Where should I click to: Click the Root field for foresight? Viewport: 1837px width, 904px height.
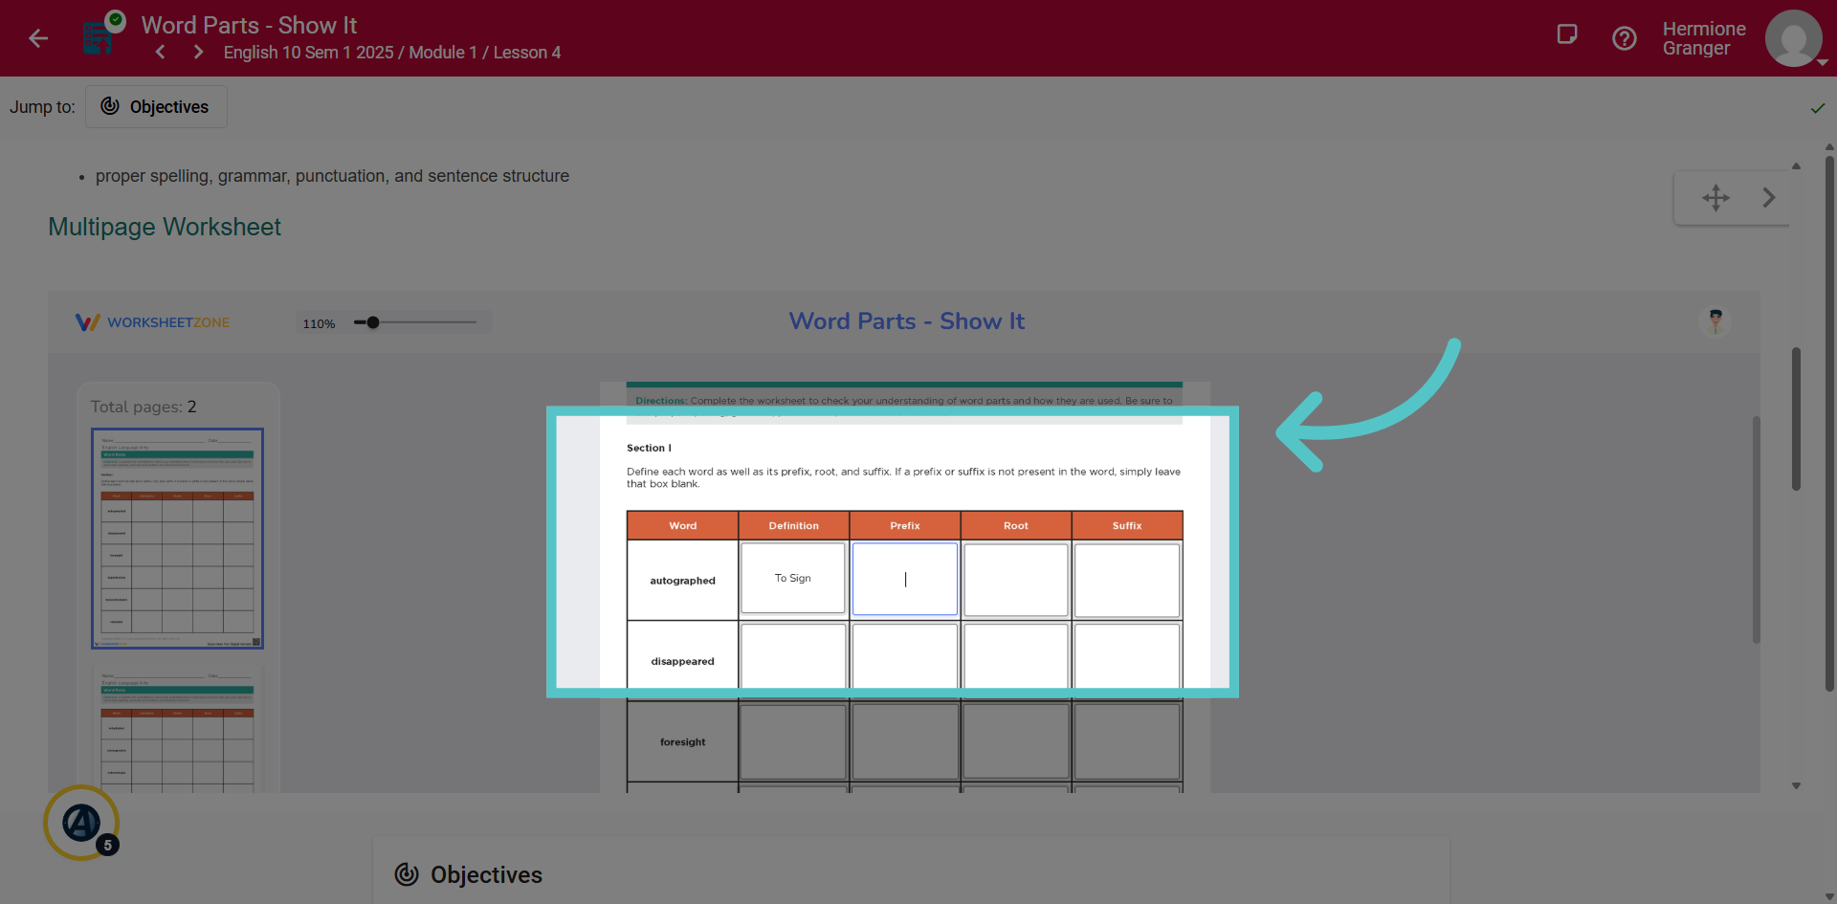pos(1016,741)
